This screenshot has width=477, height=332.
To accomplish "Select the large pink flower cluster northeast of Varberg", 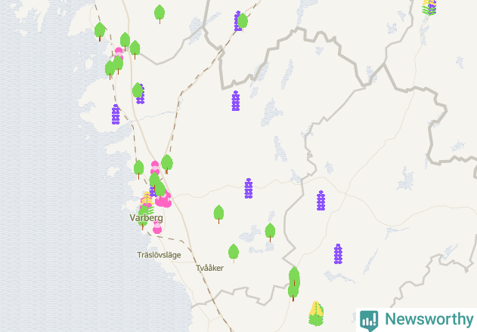I will click(x=164, y=199).
